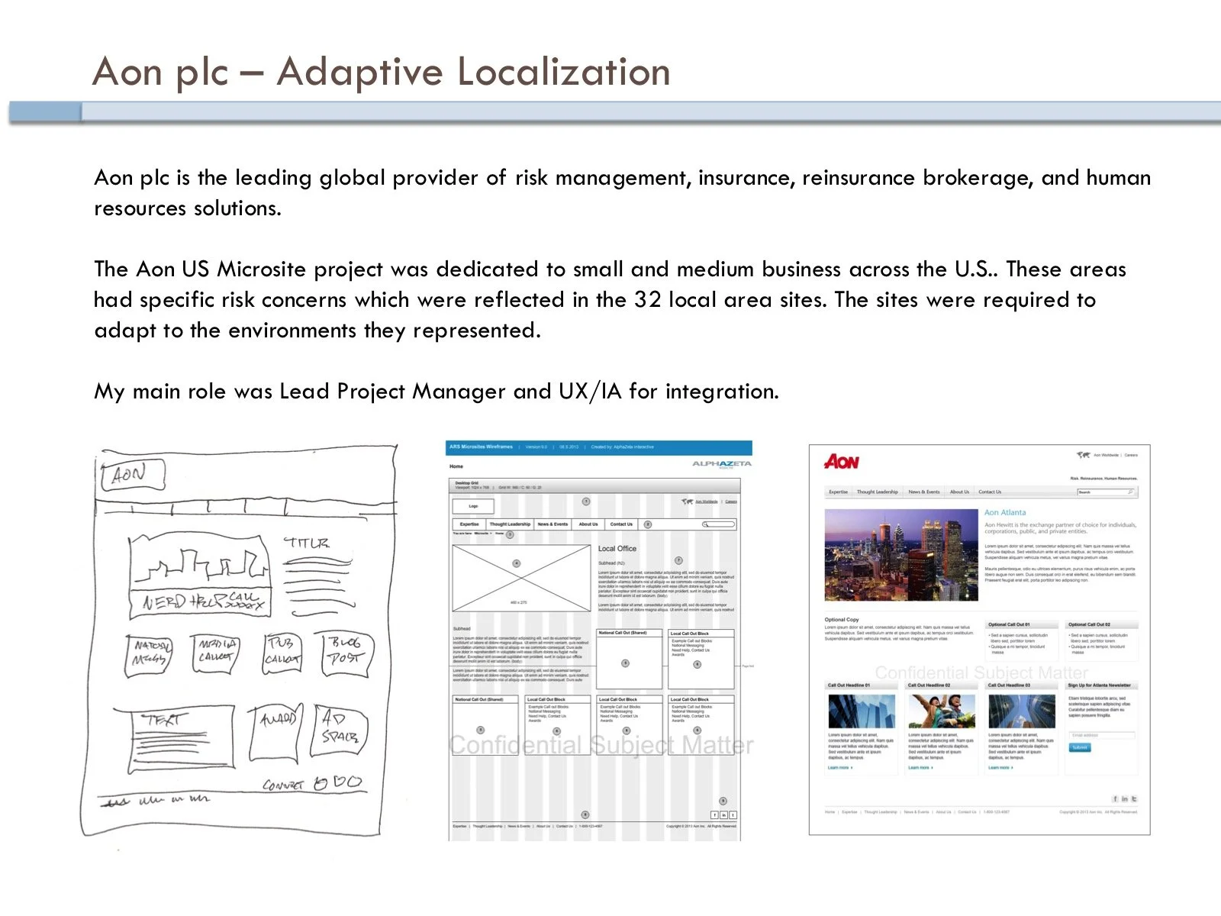The width and height of the screenshot is (1221, 916).
Task: Click the 'Aon Atlanta' heading in the mockup
Action: click(x=1005, y=513)
